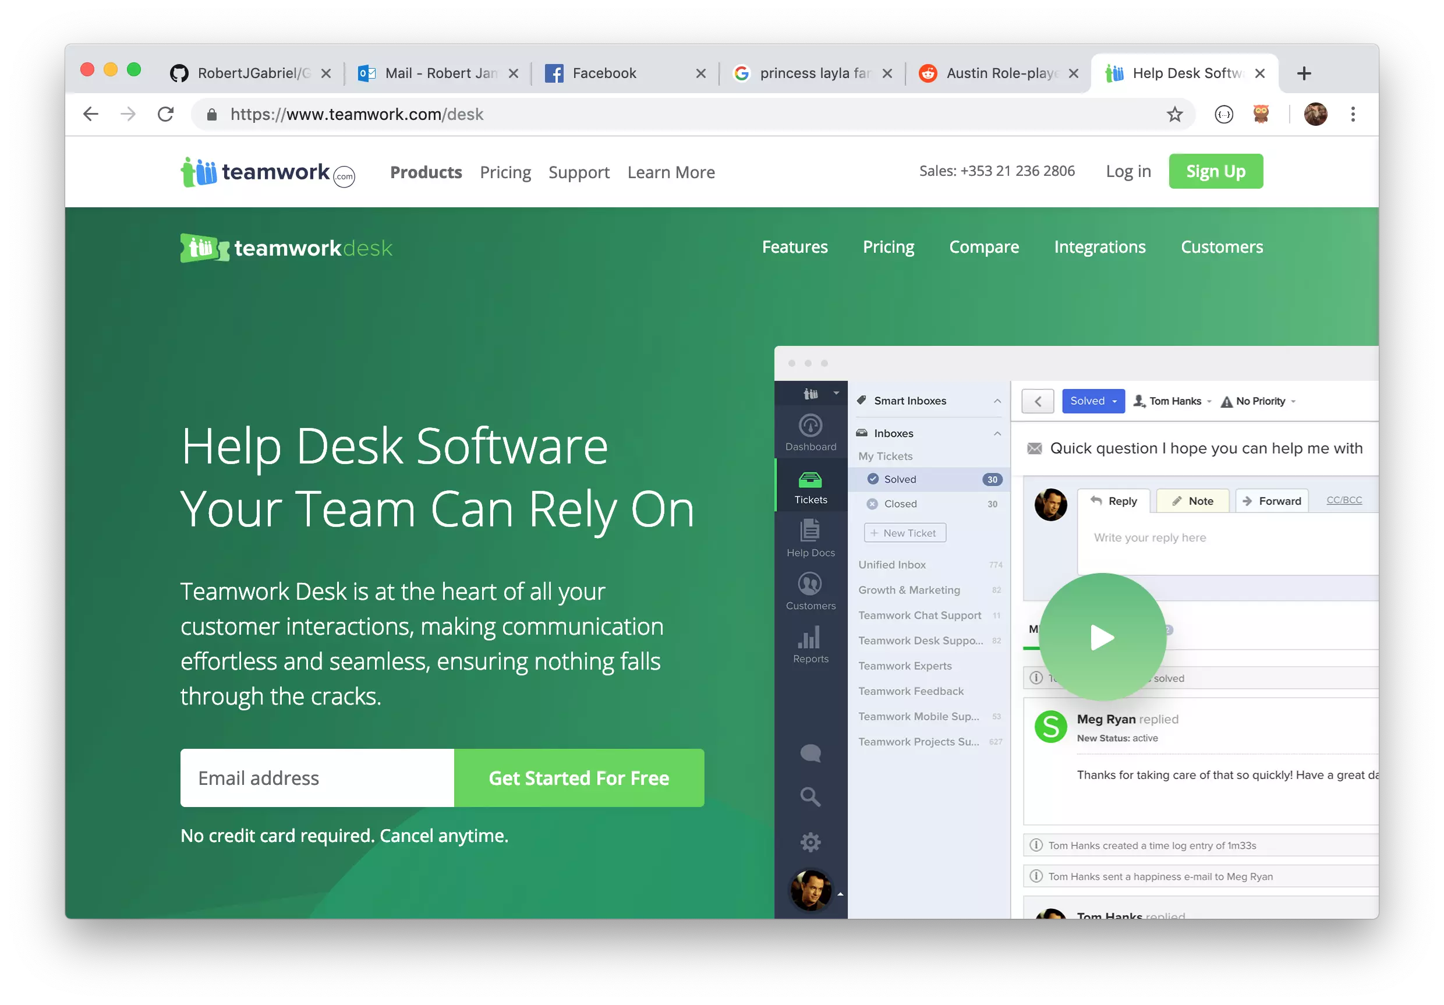The width and height of the screenshot is (1444, 1005).
Task: Select the Note tab in ticket
Action: 1192,501
